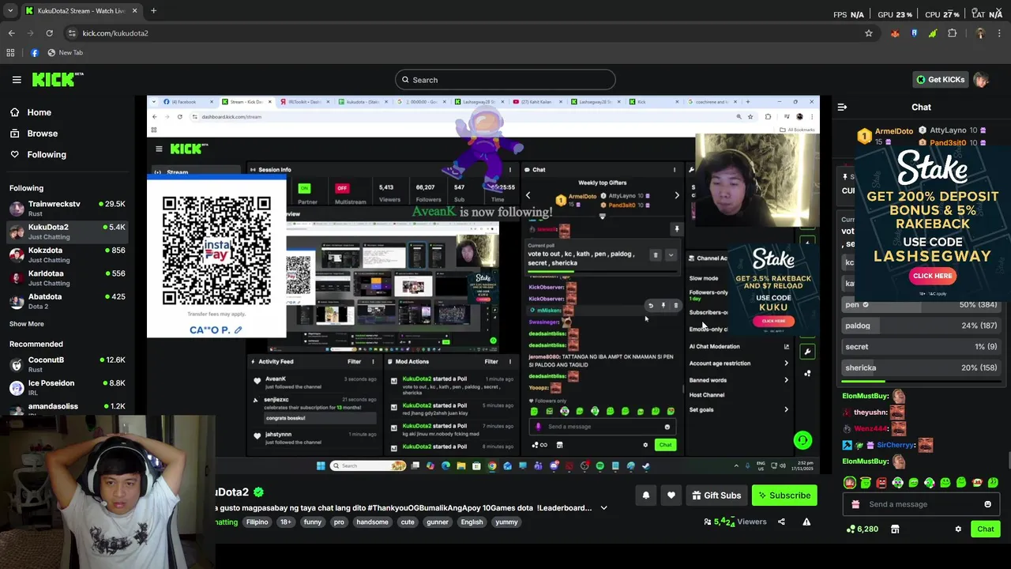
Task: Open the browser tab search dropdown
Action: pos(10,11)
